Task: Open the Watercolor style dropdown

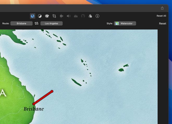Action: click(x=125, y=23)
